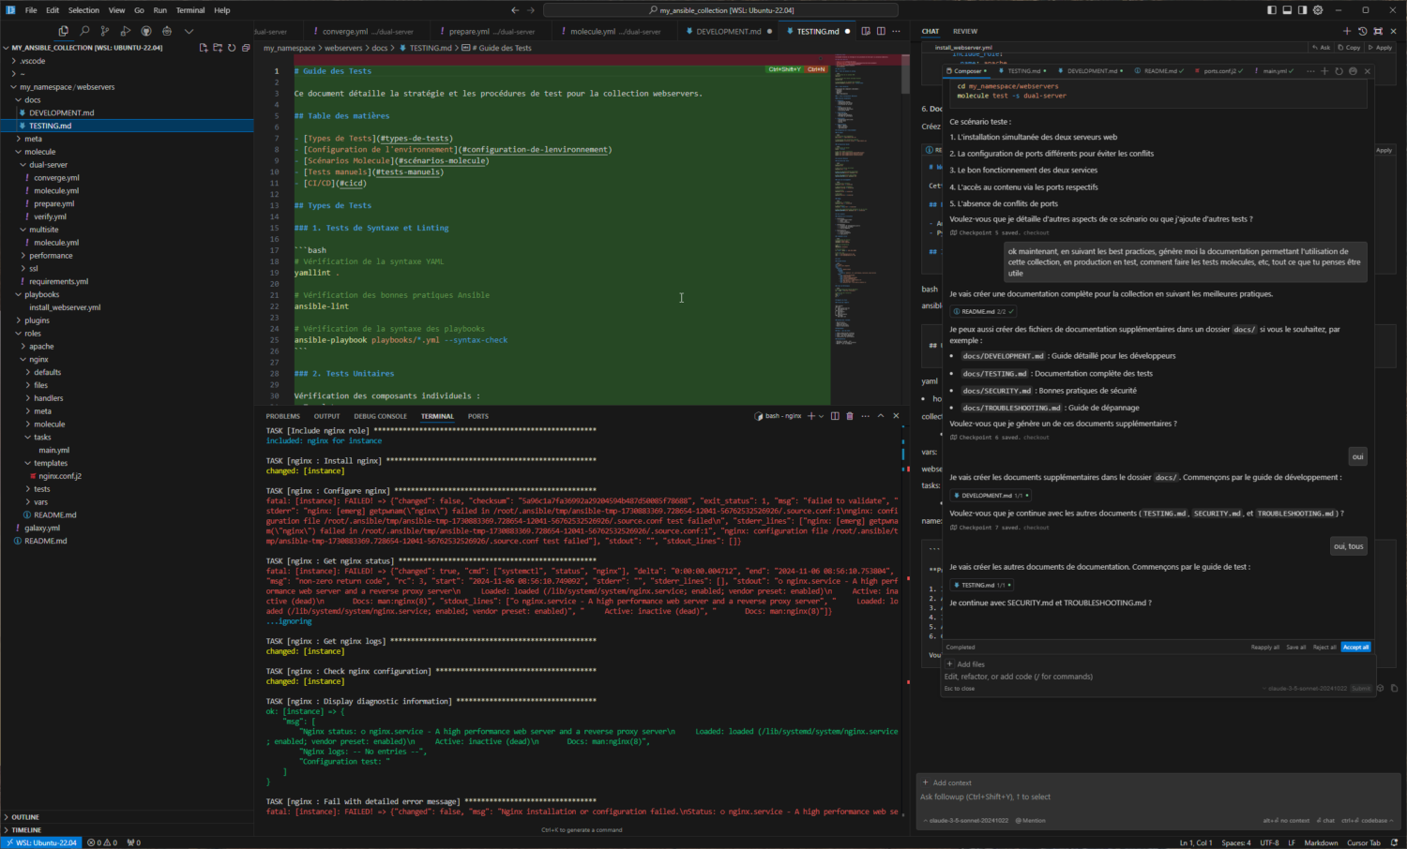
Task: Close the Composer floating window
Action: tap(1368, 71)
